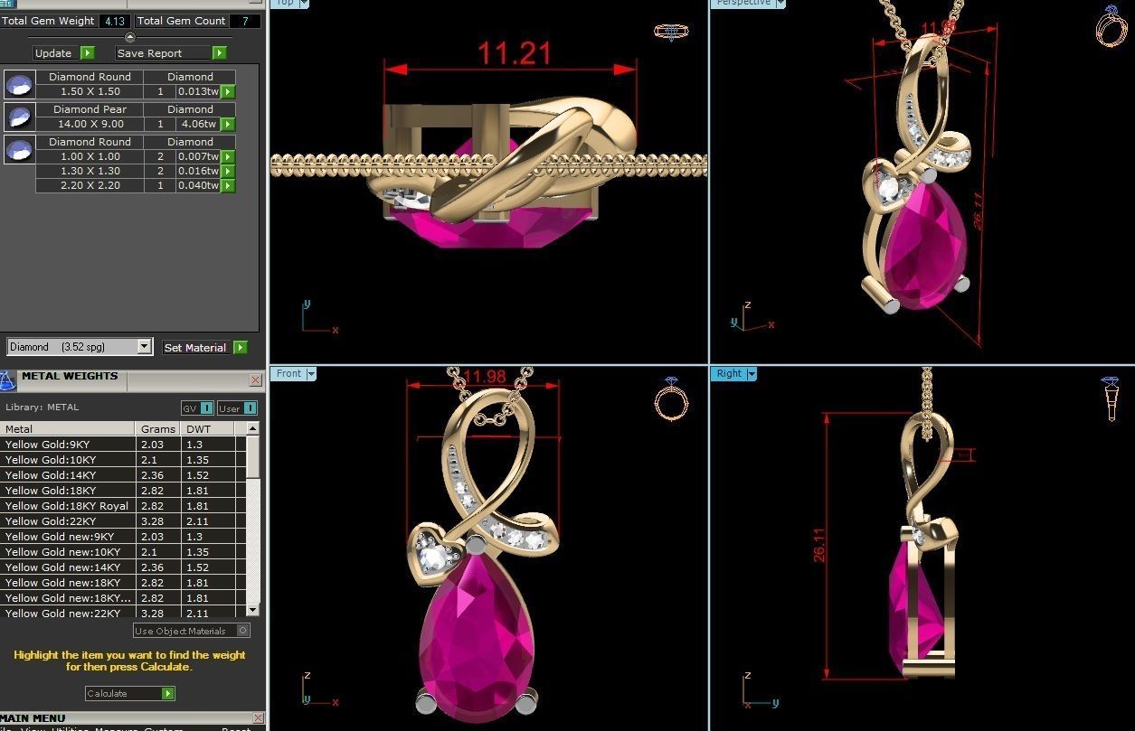This screenshot has width=1135, height=731.
Task: Open the Diamond (3.52 spg) material dropdown
Action: click(x=144, y=347)
